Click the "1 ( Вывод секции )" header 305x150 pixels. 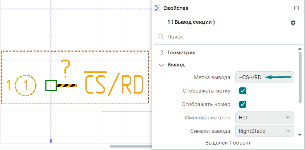click(x=191, y=22)
